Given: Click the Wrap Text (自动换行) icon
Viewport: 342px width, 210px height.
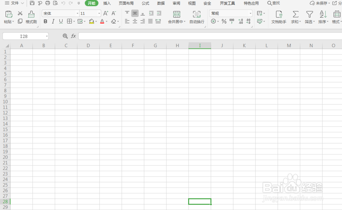Looking at the screenshot, I should [x=197, y=14].
